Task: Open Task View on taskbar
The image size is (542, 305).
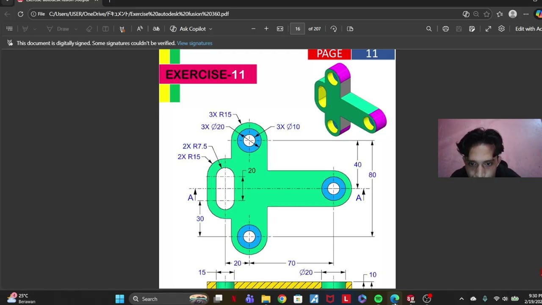Action: [218, 299]
